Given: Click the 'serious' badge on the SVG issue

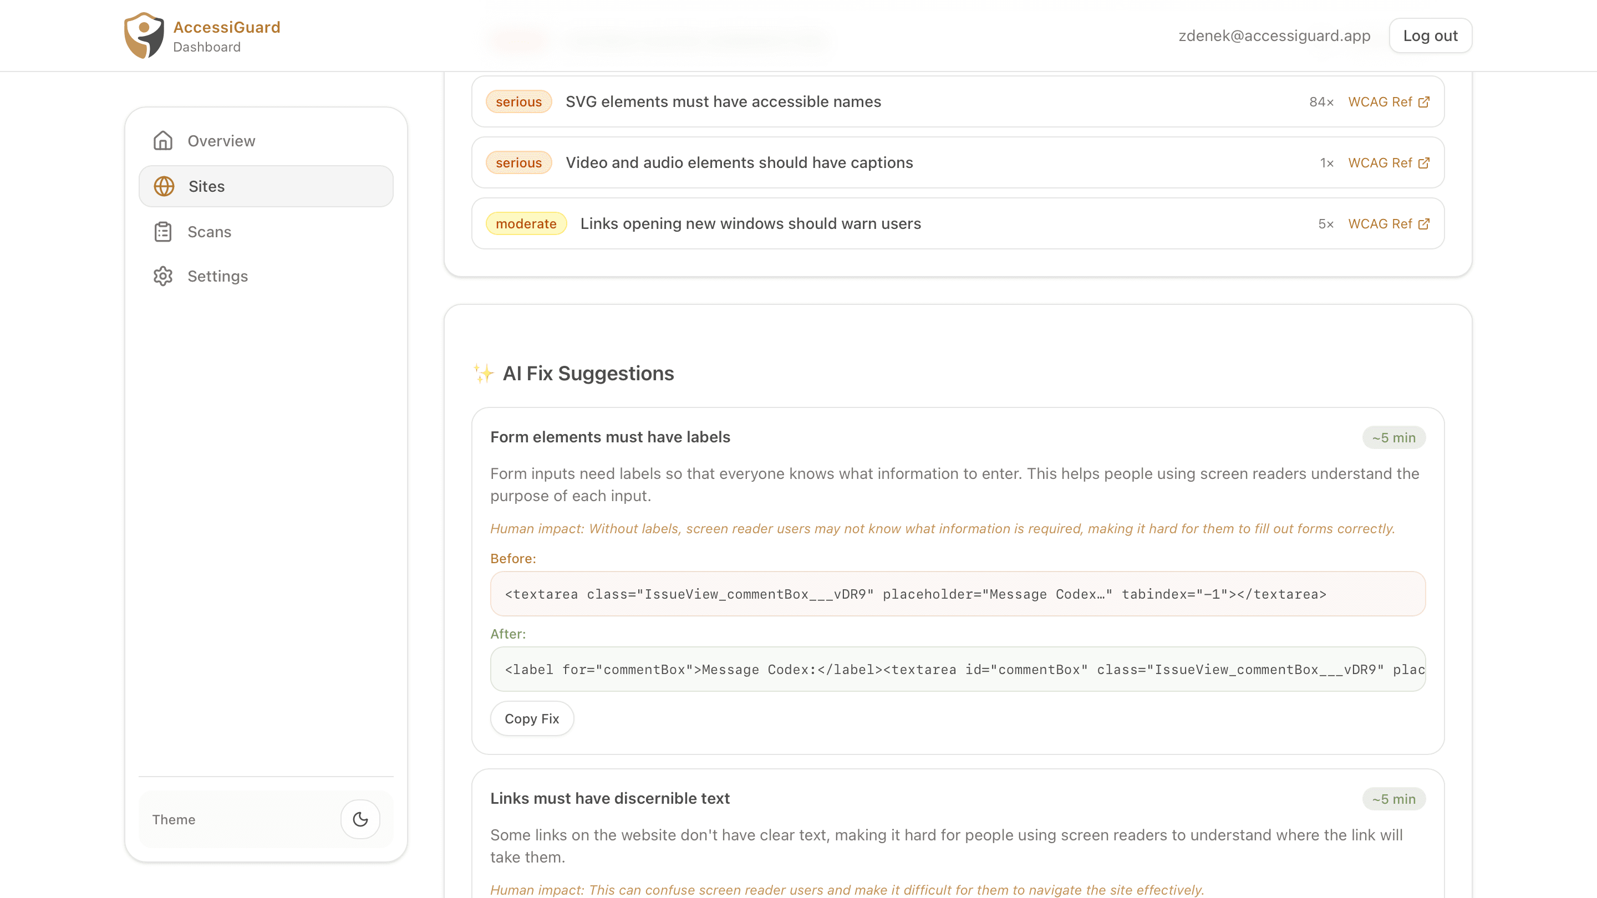Looking at the screenshot, I should coord(518,101).
